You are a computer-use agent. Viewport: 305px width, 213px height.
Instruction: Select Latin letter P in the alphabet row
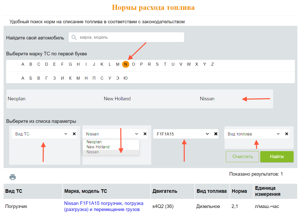tap(141, 64)
